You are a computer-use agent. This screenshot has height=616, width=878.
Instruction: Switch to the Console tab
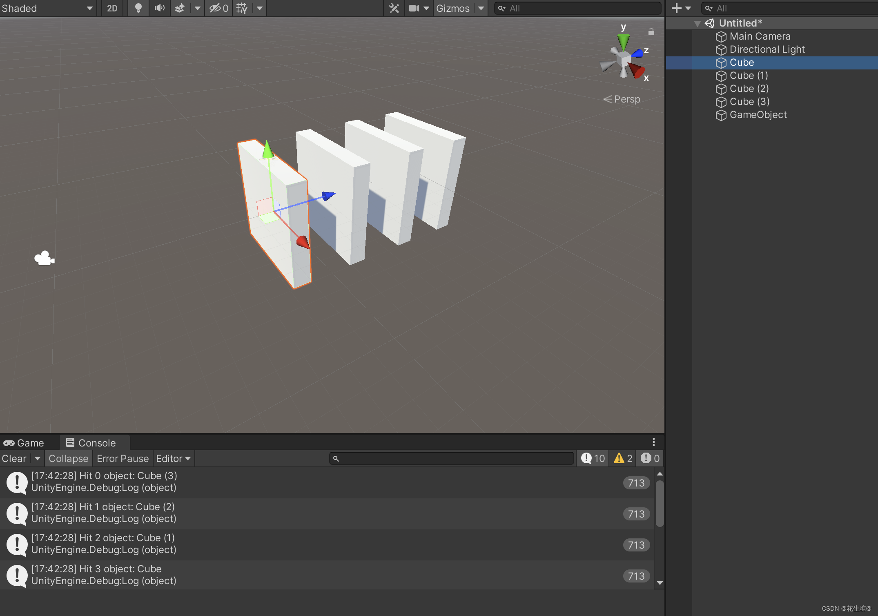[94, 442]
